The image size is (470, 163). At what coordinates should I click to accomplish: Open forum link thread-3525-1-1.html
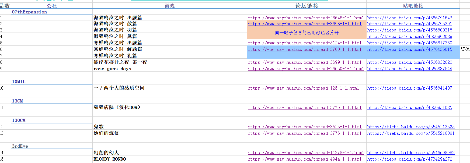click(x=305, y=127)
